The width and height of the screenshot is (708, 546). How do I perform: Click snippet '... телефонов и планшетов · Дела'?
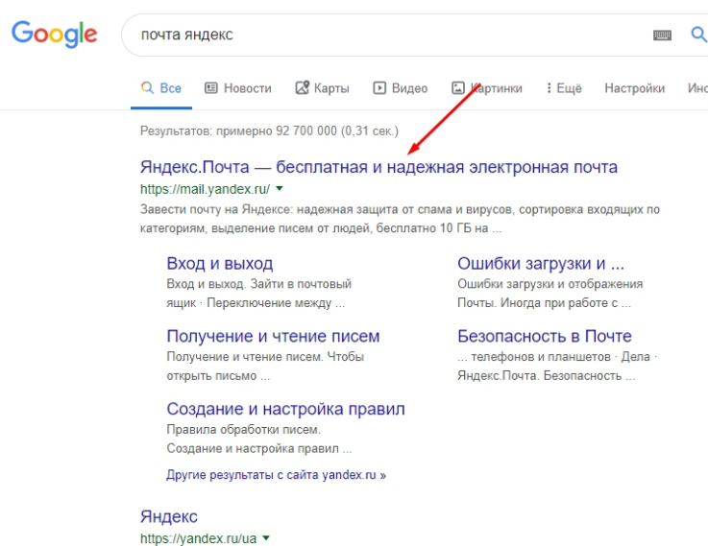click(553, 357)
